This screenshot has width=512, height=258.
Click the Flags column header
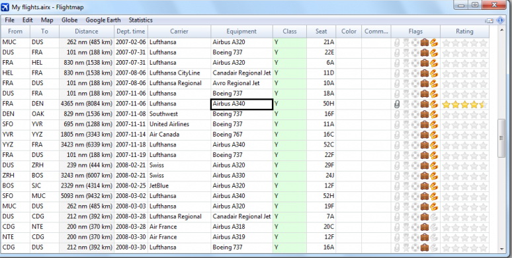(x=415, y=32)
